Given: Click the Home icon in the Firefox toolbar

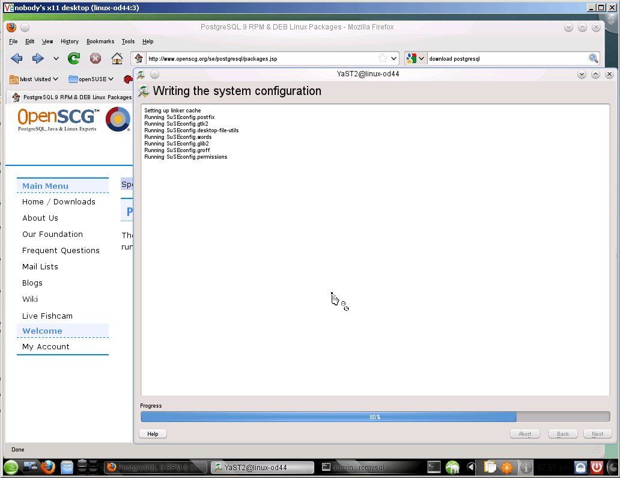Looking at the screenshot, I should tap(117, 58).
